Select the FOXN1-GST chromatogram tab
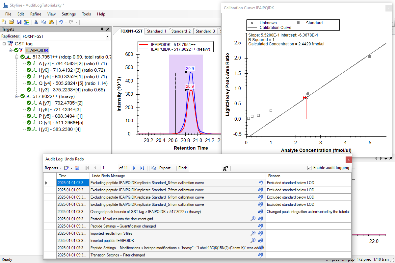Image resolution: width=395 pixels, height=263 pixels. pyautogui.click(x=131, y=31)
